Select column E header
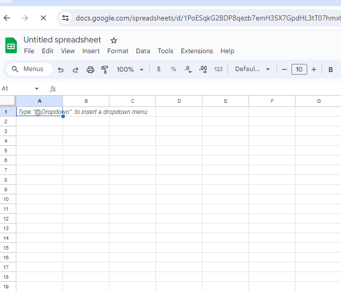The image size is (341, 291). click(225, 101)
